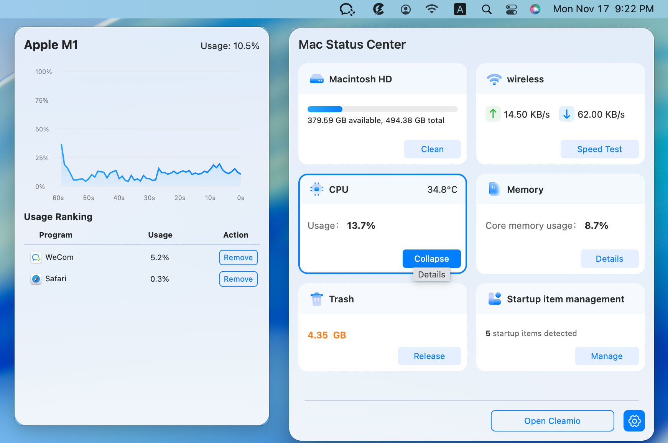The height and width of the screenshot is (443, 668).
Task: Collapse the CPU status card
Action: pyautogui.click(x=431, y=259)
